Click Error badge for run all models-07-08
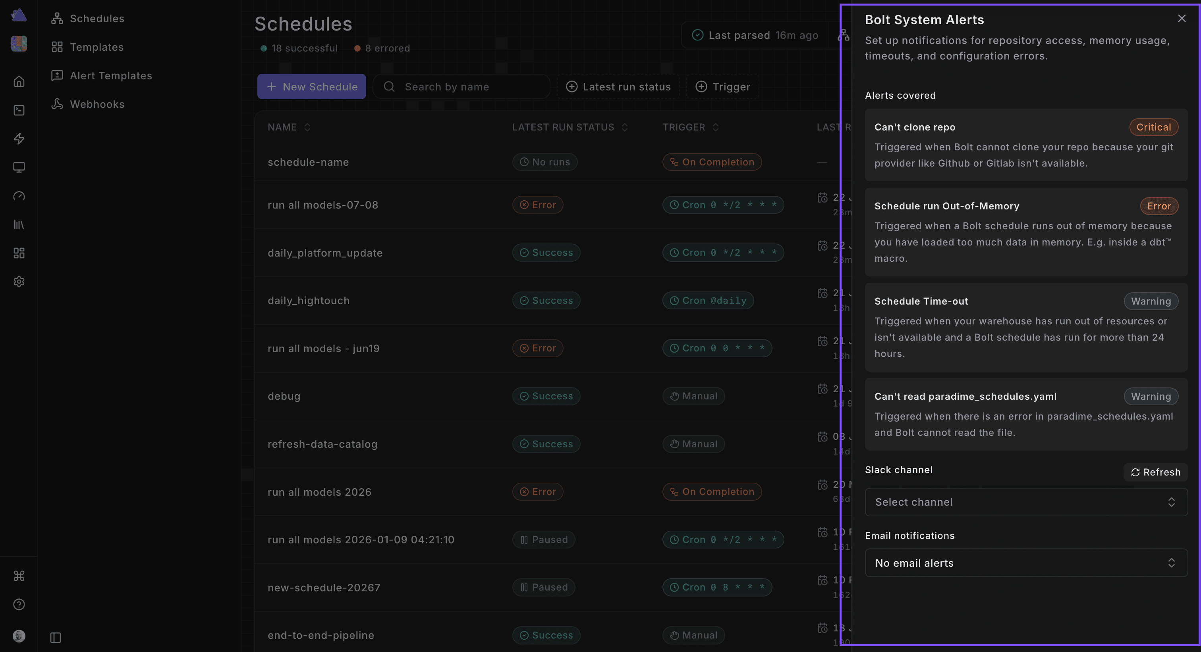 tap(538, 205)
